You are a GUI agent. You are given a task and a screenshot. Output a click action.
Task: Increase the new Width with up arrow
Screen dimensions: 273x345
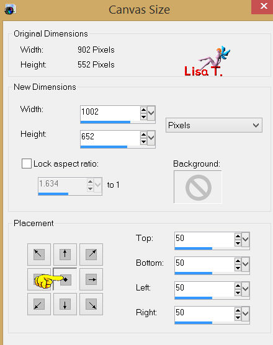click(143, 110)
